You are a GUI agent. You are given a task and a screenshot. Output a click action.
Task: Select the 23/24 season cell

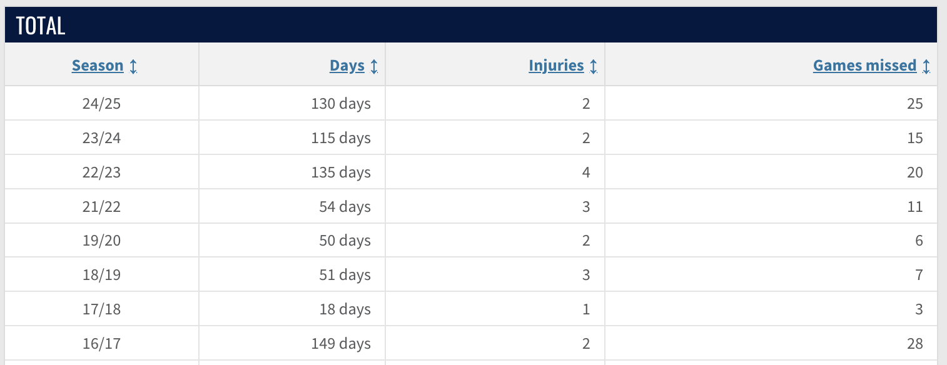point(101,137)
